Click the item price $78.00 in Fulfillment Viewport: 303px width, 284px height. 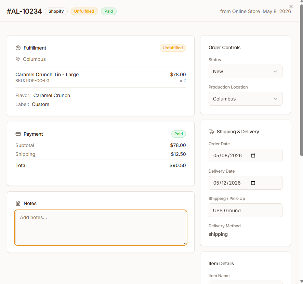point(178,75)
